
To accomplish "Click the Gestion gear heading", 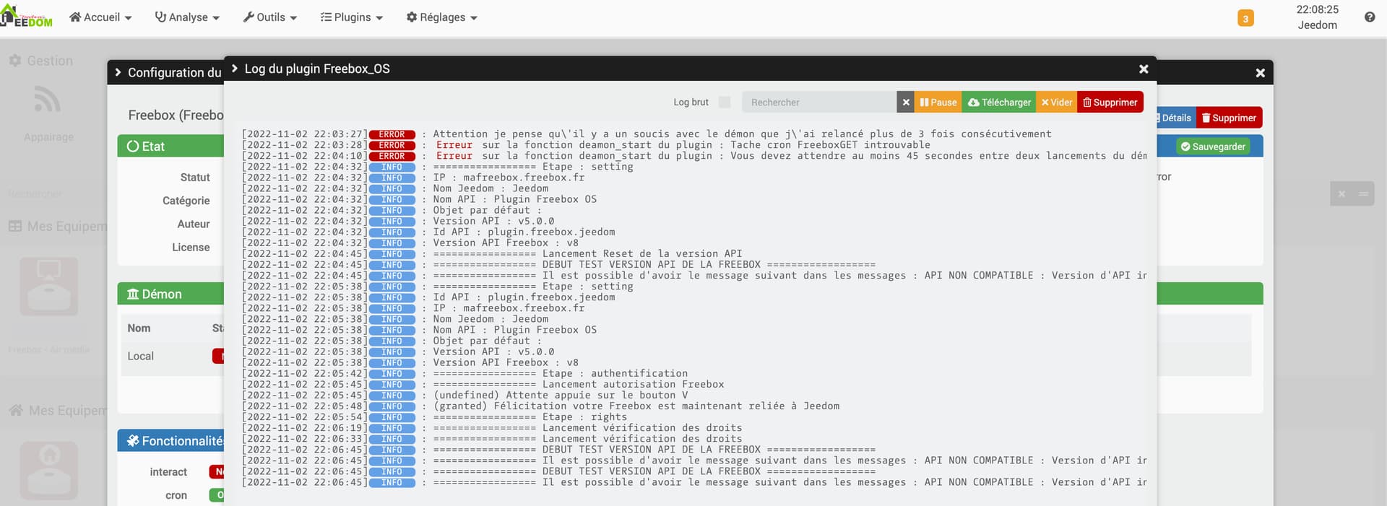I will (41, 61).
